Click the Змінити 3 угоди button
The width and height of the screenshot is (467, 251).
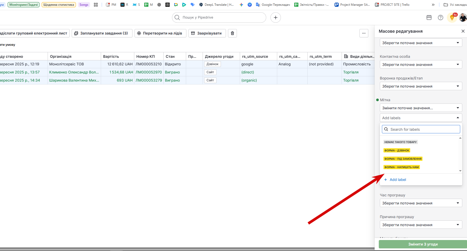tap(423, 244)
